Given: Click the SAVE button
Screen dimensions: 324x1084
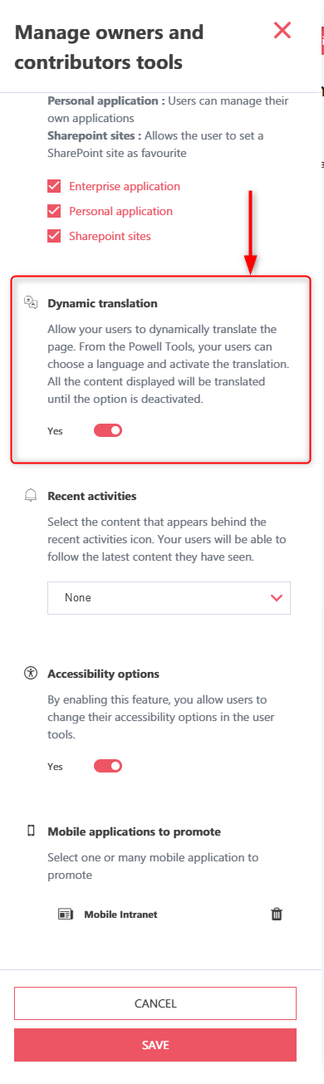Looking at the screenshot, I should pyautogui.click(x=155, y=1045).
